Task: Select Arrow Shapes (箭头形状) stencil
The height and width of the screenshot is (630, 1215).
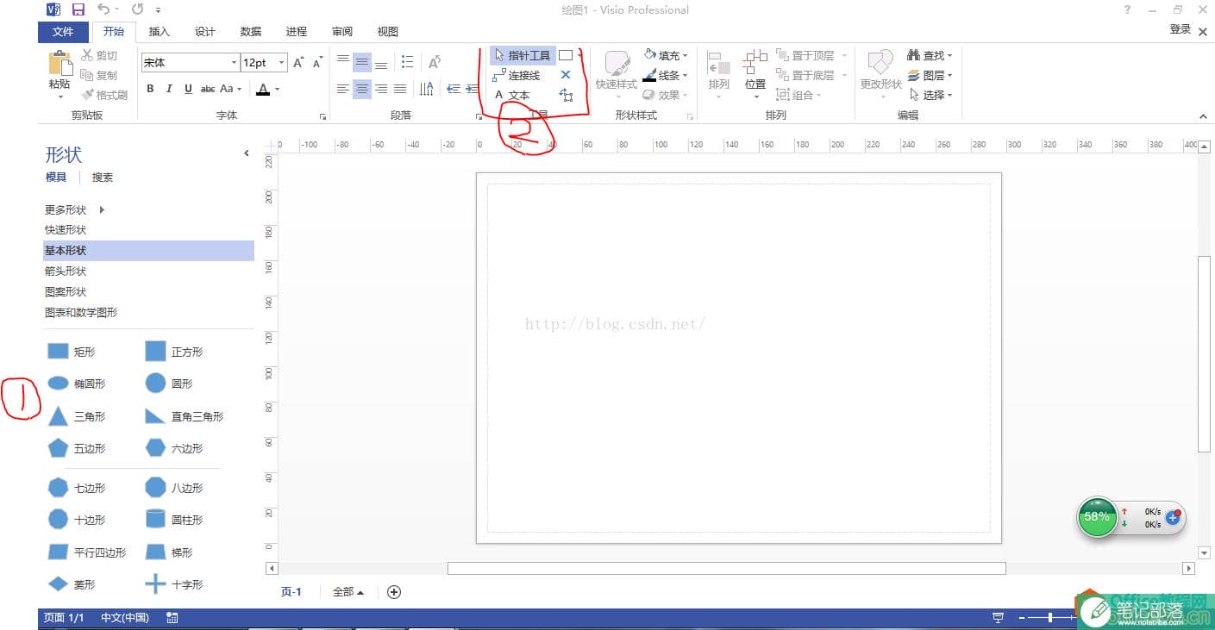Action: (x=66, y=271)
